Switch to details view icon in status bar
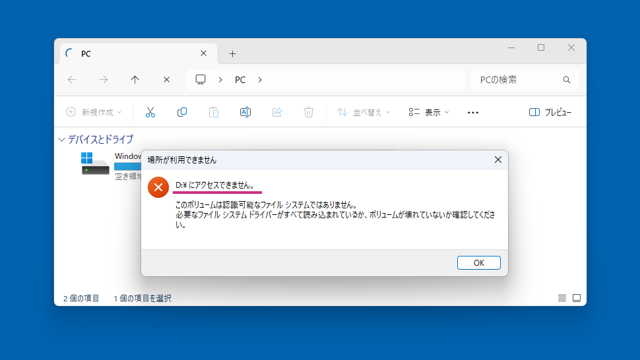The width and height of the screenshot is (640, 360). coord(562,298)
